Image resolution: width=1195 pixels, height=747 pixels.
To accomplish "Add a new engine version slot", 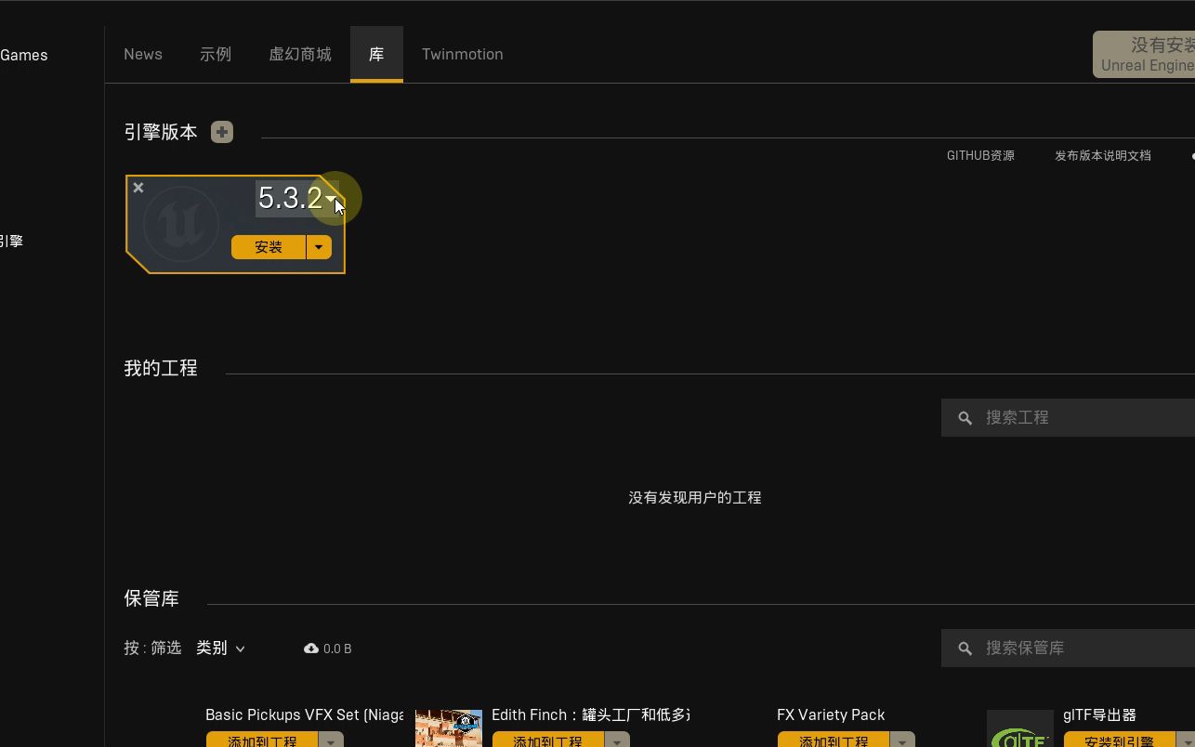I will (222, 132).
